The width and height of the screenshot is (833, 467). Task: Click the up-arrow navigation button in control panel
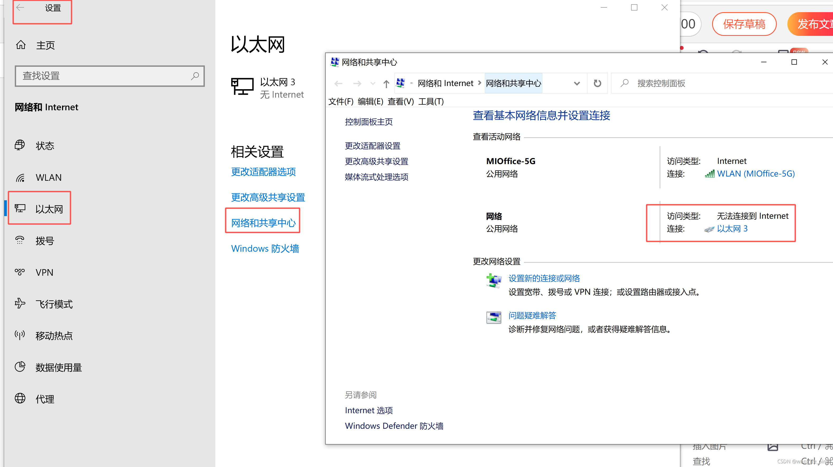[386, 84]
